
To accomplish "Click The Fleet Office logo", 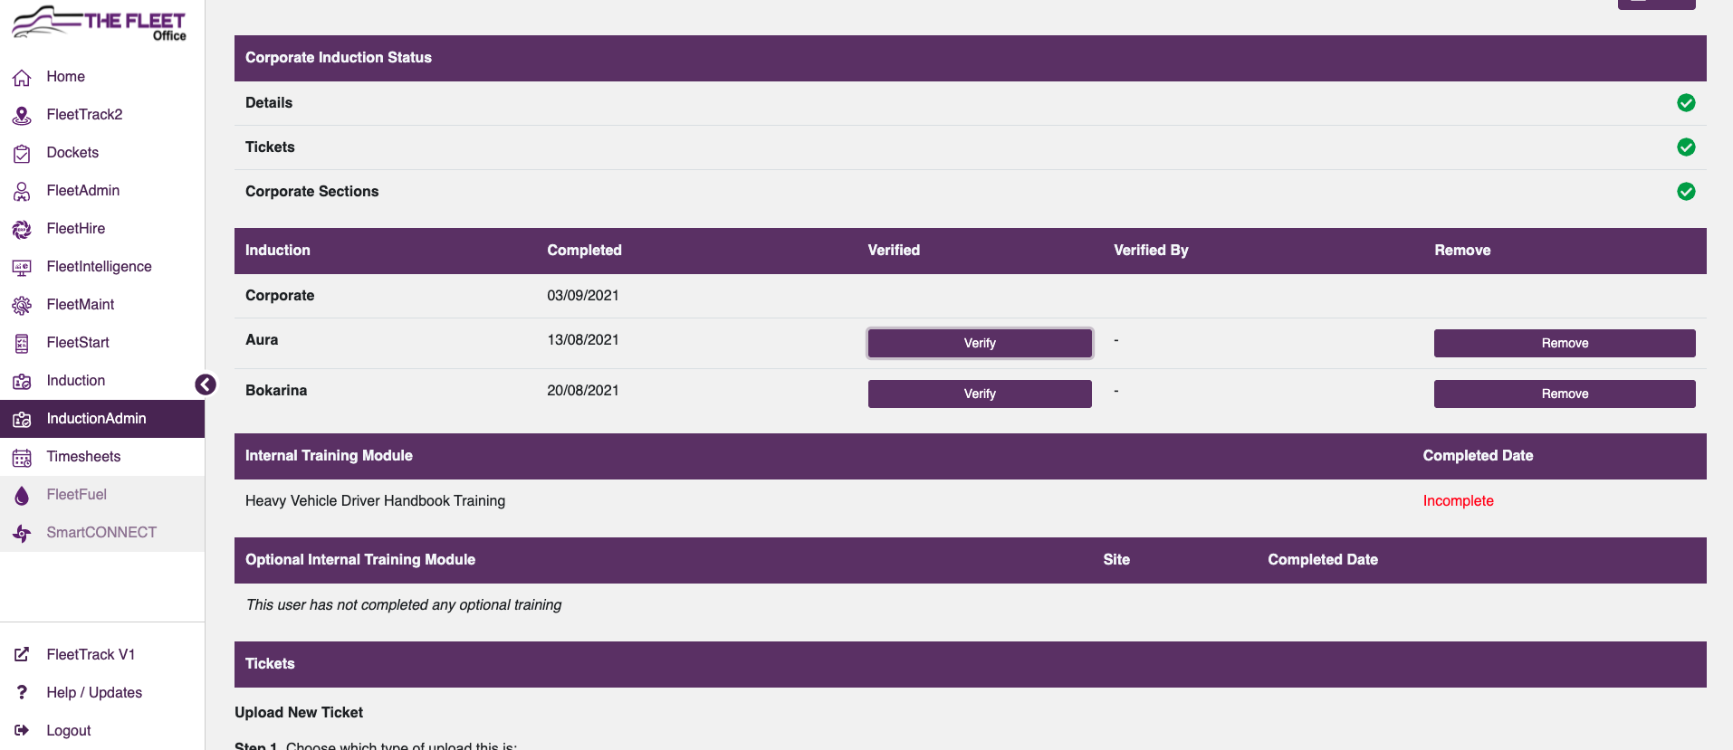I will click(x=99, y=23).
